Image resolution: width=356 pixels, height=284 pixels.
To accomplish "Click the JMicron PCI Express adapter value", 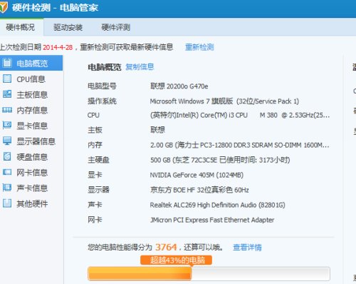I will click(x=212, y=220).
